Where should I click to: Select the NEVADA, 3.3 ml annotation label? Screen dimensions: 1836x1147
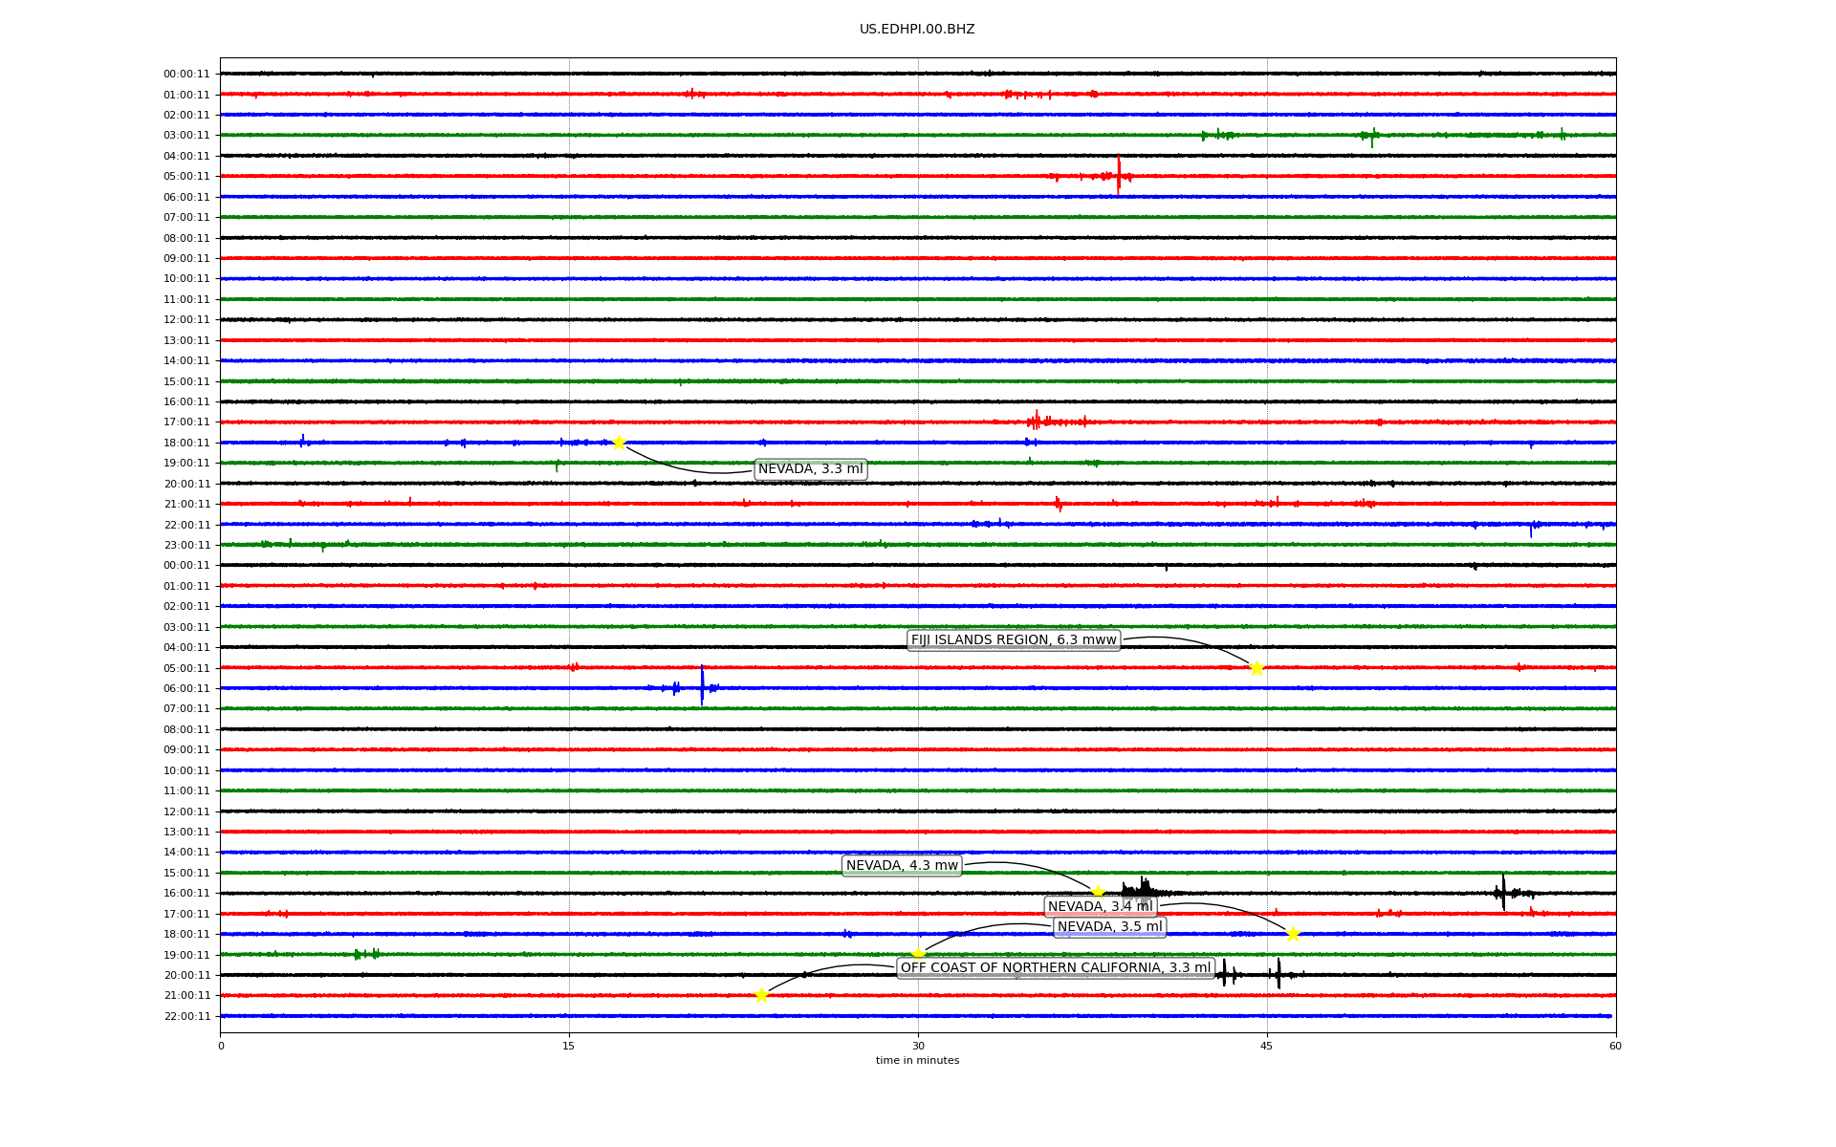coord(810,469)
